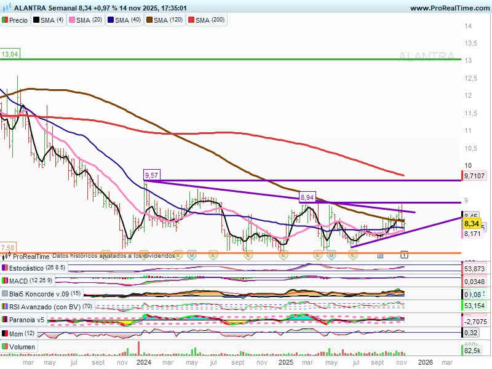492x369 pixels.
Task: Open the www.ProRealTime.com link
Action: tap(448, 8)
